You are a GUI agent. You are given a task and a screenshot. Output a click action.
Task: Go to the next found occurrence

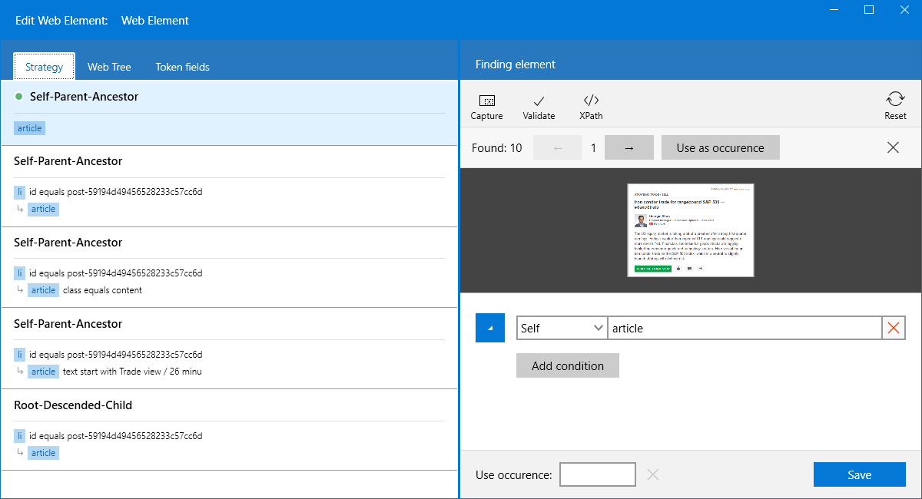pyautogui.click(x=628, y=148)
